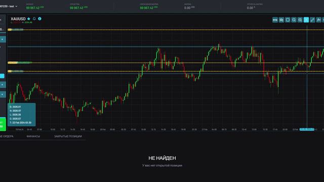Select the pencil drawing tool
Viewport: 324px width, 182px height.
pos(312,20)
